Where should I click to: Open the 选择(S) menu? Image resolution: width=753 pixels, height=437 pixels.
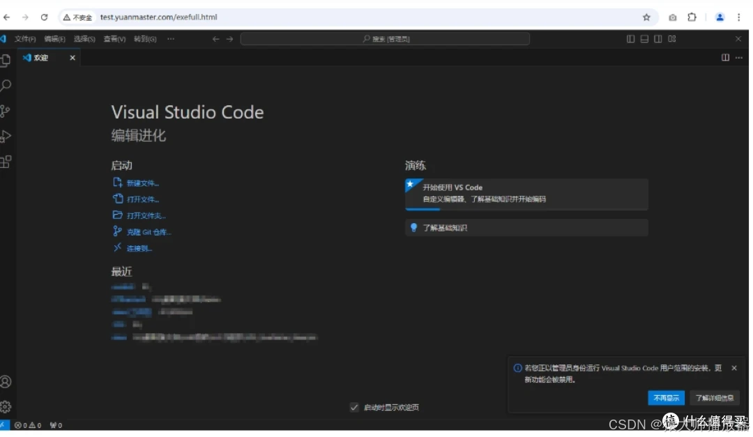pyautogui.click(x=84, y=39)
